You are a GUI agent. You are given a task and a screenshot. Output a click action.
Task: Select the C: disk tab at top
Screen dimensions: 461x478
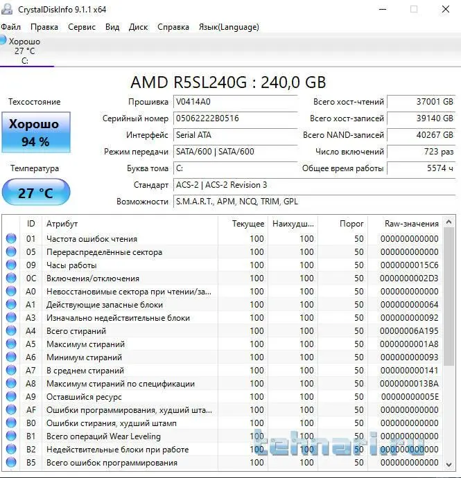(x=27, y=51)
